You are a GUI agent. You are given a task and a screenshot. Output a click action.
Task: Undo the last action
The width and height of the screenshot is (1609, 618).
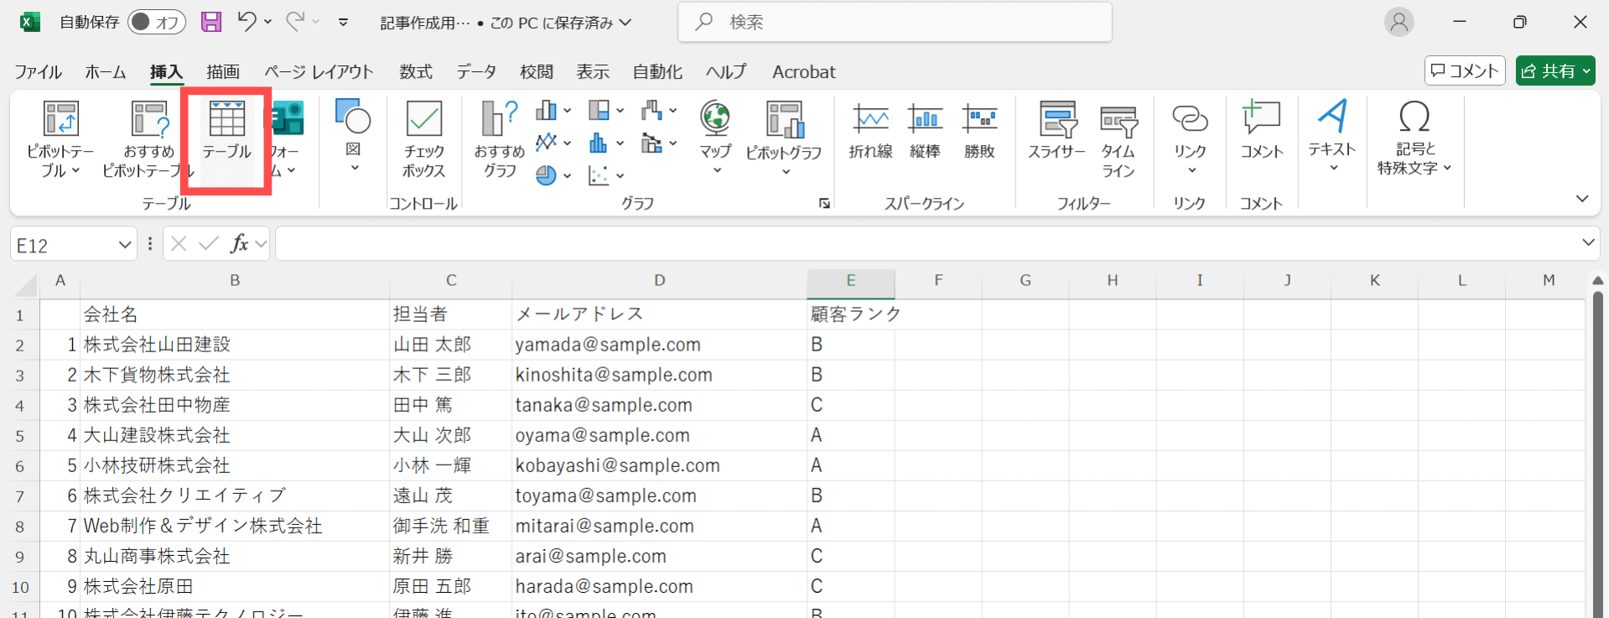click(x=247, y=22)
